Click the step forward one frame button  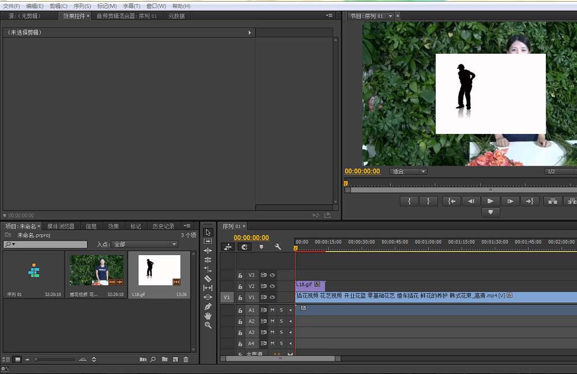tap(510, 201)
